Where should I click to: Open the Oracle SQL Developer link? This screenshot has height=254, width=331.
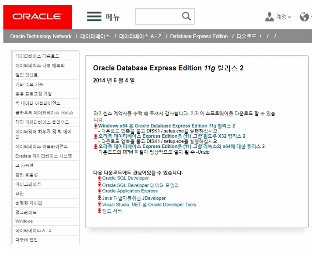click(126, 178)
